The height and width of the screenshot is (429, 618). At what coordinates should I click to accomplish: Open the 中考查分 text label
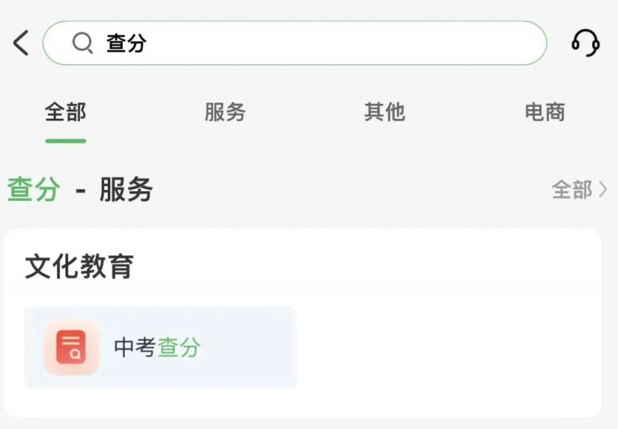point(157,348)
